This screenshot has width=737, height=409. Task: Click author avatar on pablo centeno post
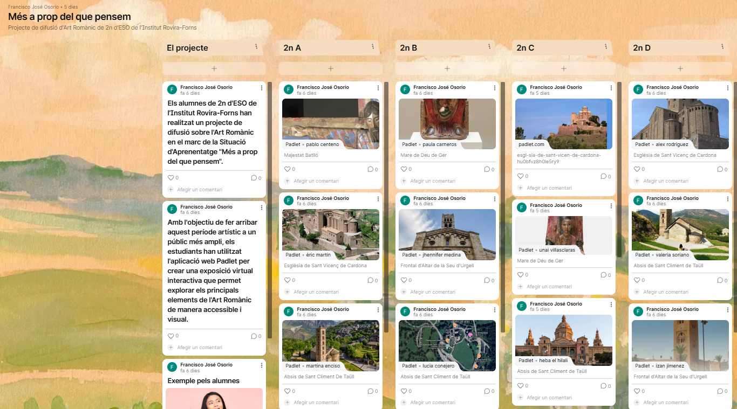click(289, 89)
